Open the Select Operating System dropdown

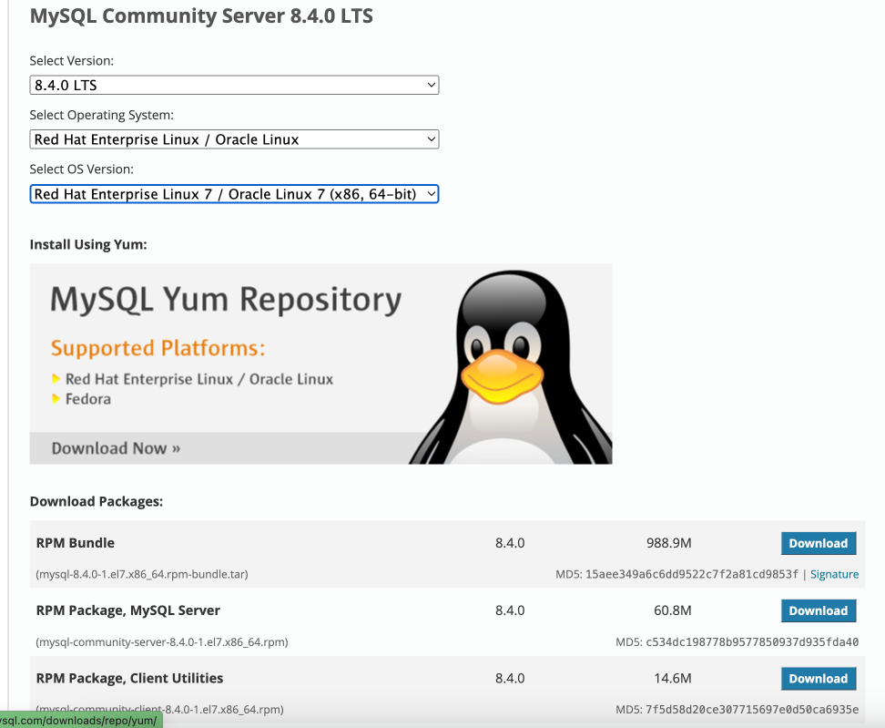coord(234,138)
